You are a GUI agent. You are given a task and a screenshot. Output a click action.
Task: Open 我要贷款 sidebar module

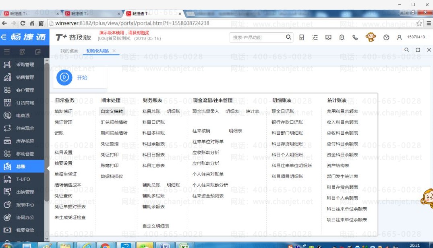(x=22, y=230)
